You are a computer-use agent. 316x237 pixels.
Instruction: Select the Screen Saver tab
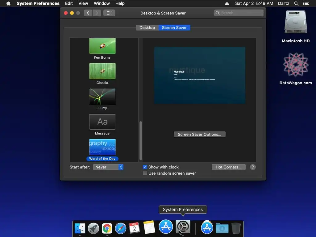click(174, 27)
